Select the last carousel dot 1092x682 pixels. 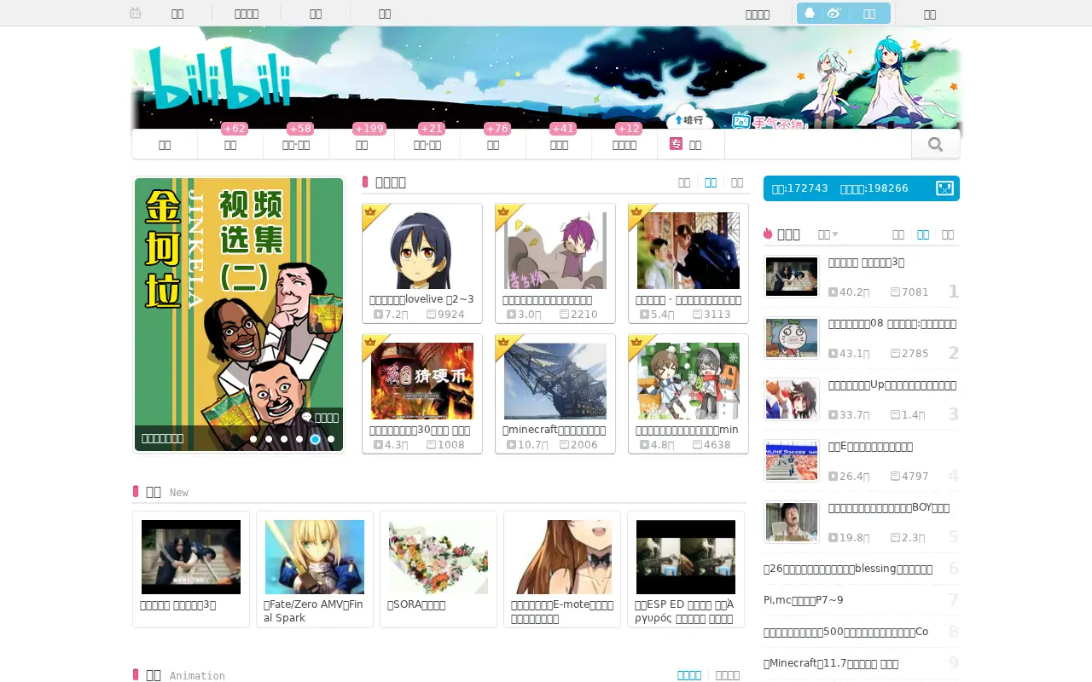point(331,439)
